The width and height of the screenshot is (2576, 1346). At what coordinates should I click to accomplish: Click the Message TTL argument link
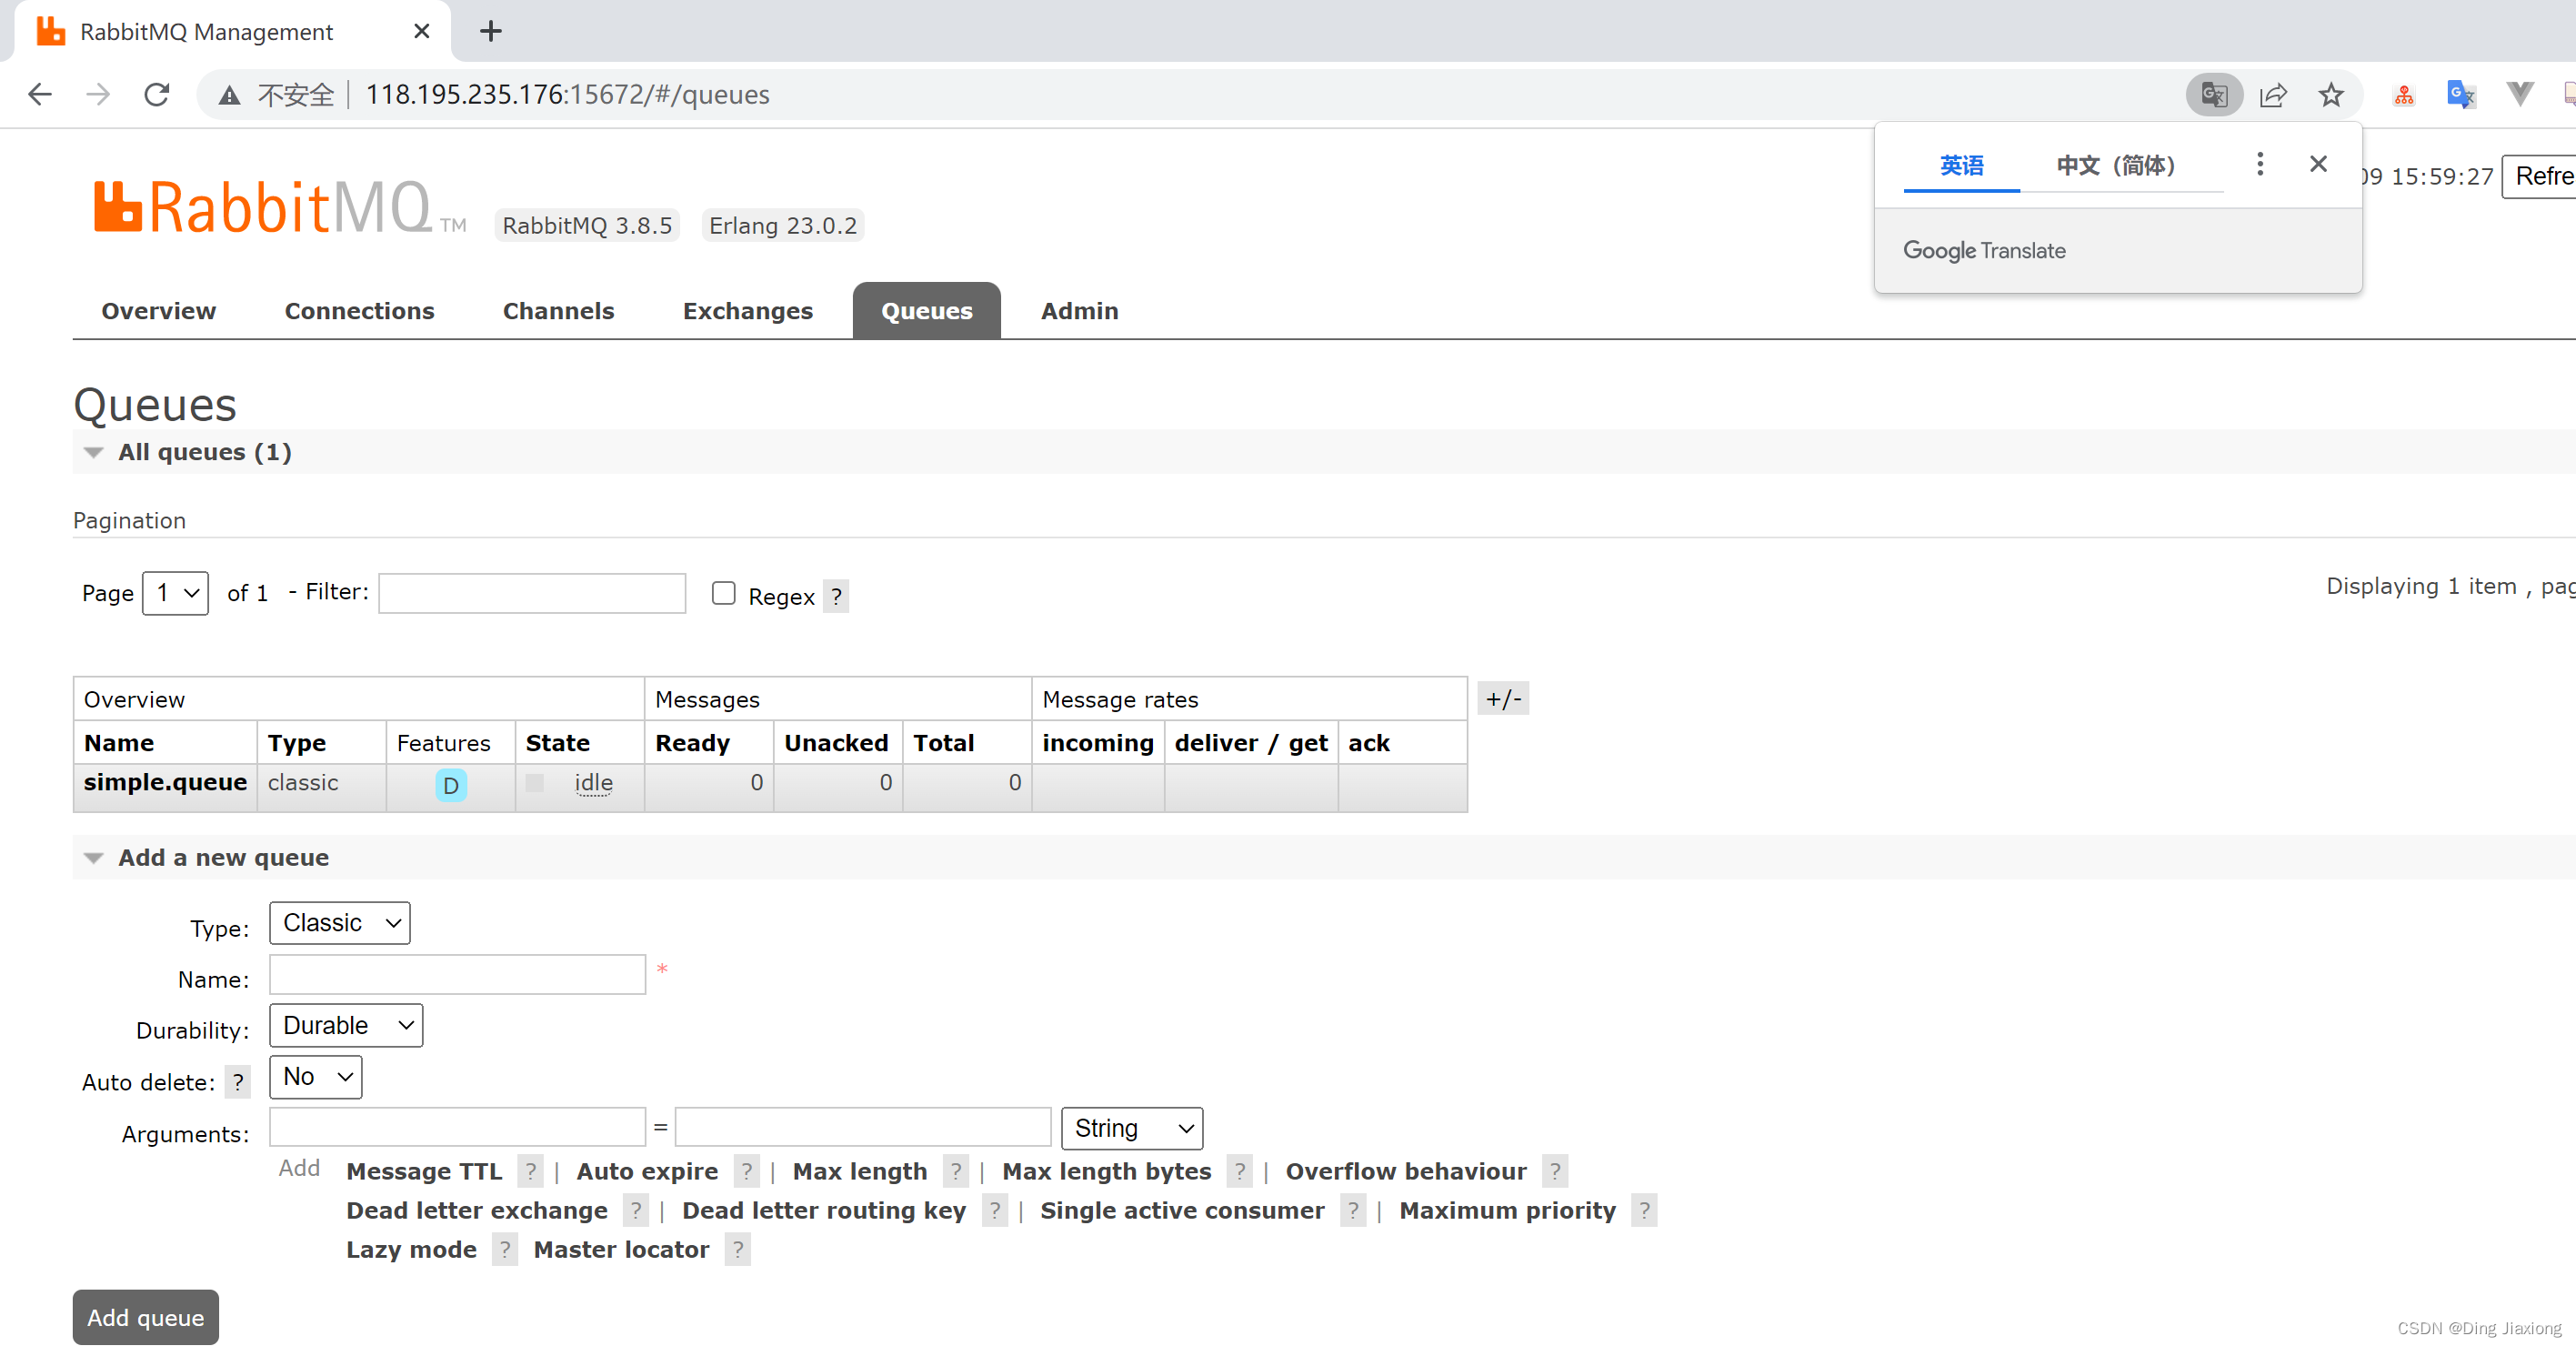click(424, 1171)
